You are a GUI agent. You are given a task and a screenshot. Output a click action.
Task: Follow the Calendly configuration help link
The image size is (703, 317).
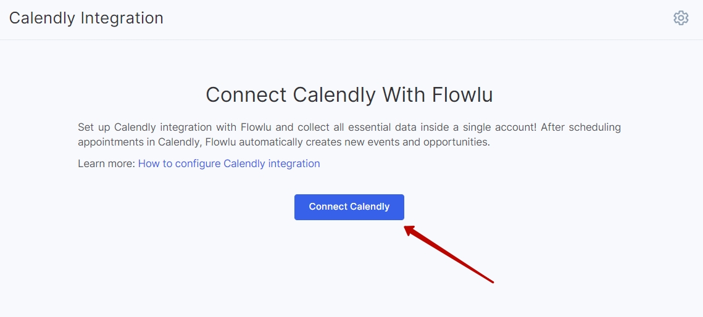tap(229, 163)
